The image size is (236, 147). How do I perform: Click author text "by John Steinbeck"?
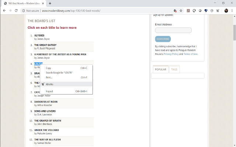tap(43, 124)
